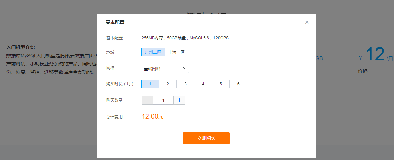
Task: Select 1 month purchase duration
Action: (150, 84)
